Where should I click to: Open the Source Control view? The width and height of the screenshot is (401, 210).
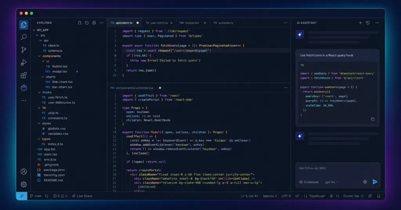tap(23, 50)
